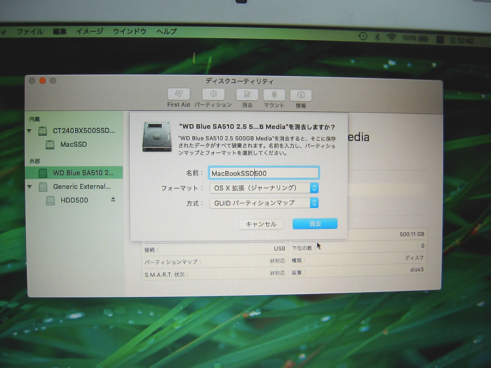Click the Time Machine menu bar icon
This screenshot has height=368, width=491.
tap(363, 37)
